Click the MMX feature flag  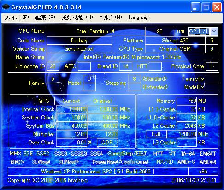point(16,154)
